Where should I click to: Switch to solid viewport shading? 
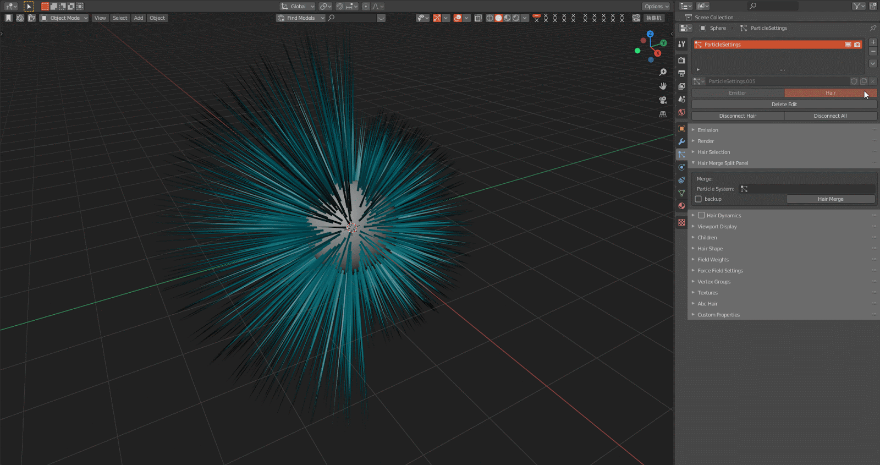498,18
